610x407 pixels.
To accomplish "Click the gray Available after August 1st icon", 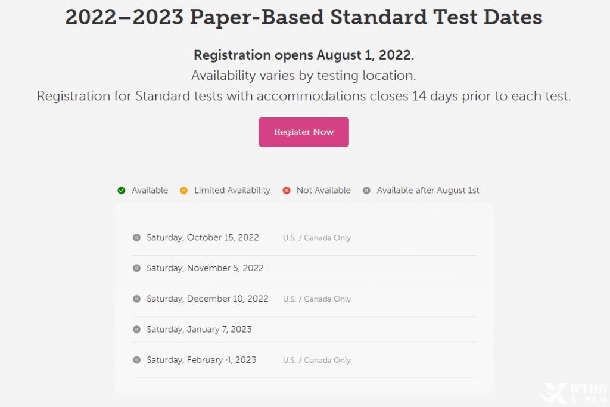I will pyautogui.click(x=366, y=190).
